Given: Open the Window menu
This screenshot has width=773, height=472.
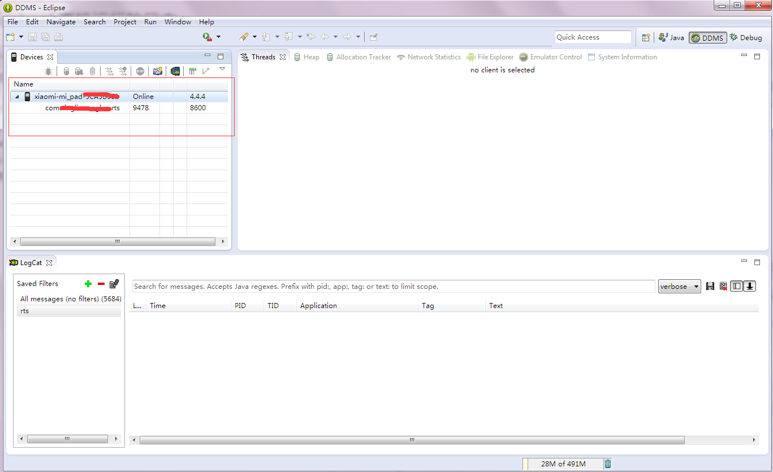Looking at the screenshot, I should pyautogui.click(x=178, y=21).
